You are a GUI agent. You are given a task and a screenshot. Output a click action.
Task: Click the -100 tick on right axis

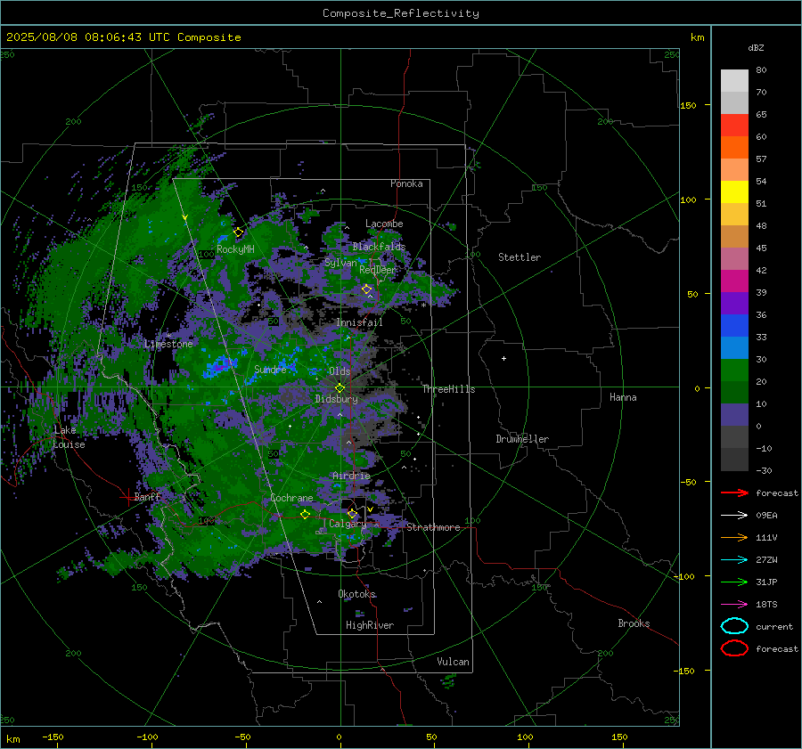(684, 576)
